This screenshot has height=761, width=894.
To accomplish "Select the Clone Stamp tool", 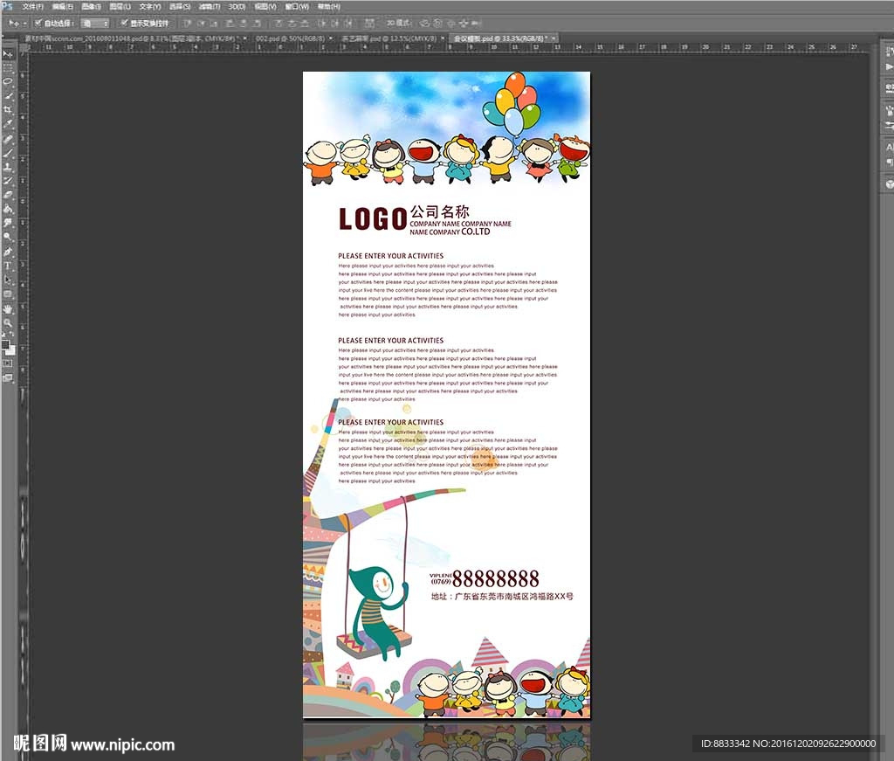I will click(x=8, y=166).
